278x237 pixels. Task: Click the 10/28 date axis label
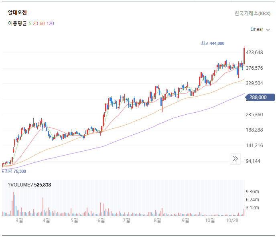(x=232, y=220)
